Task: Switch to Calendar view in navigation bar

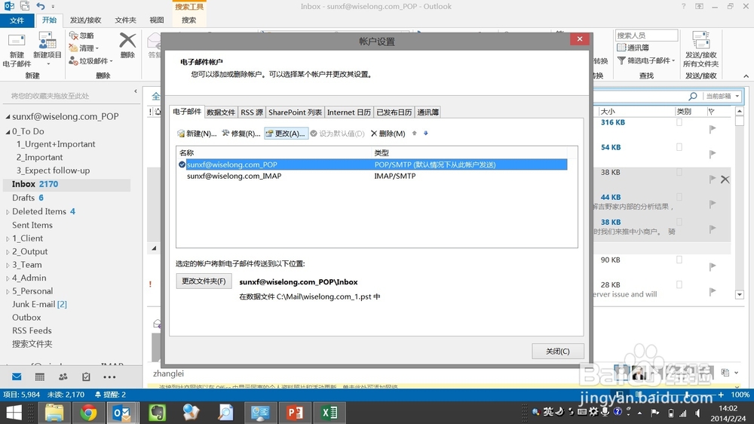Action: pos(39,376)
